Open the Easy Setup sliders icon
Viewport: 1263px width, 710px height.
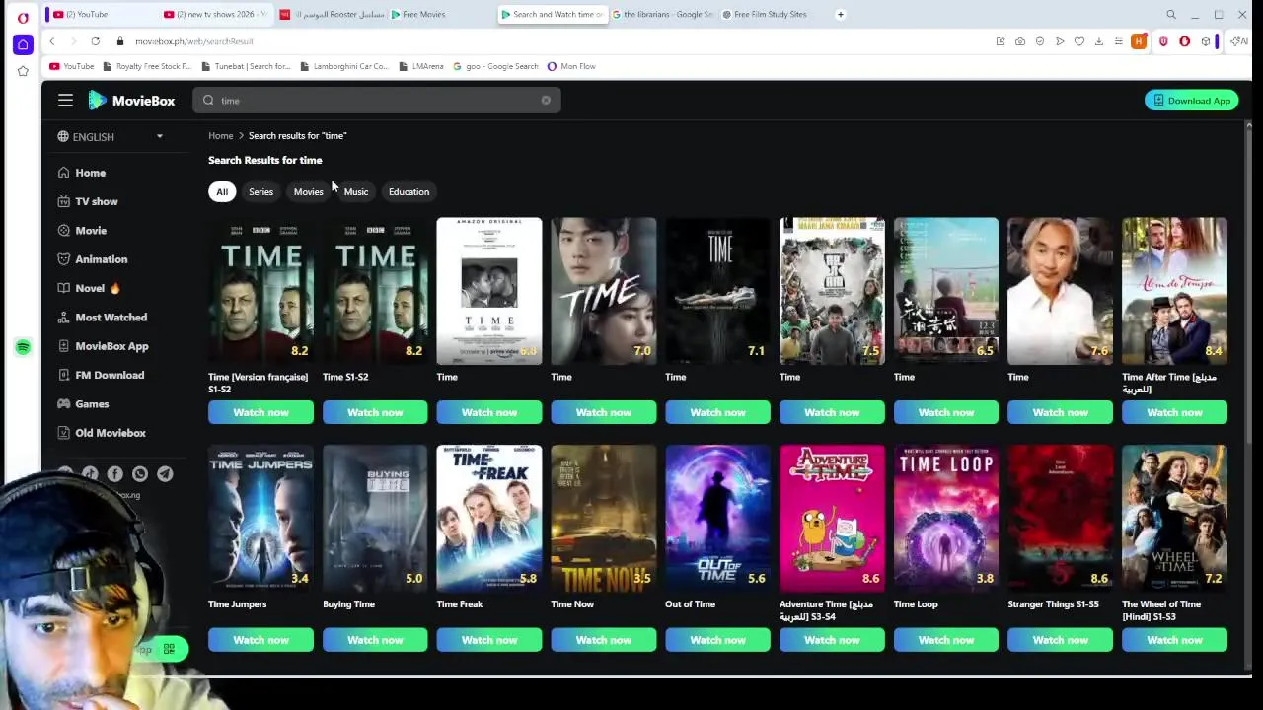tap(1119, 41)
